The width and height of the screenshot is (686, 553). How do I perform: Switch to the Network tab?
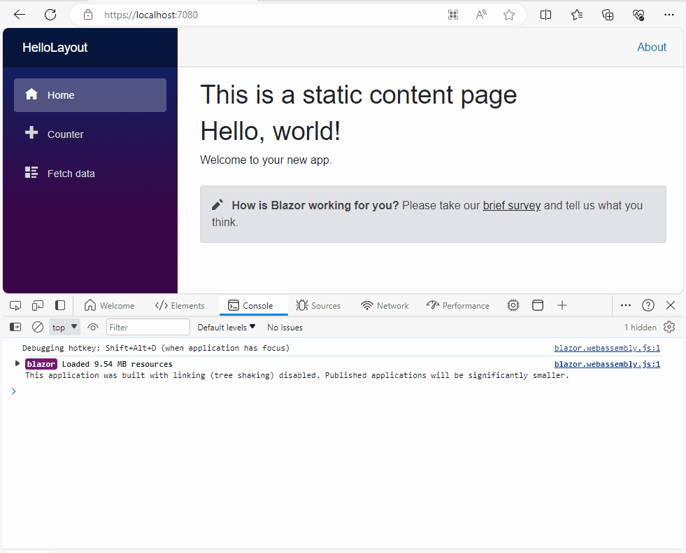[385, 305]
